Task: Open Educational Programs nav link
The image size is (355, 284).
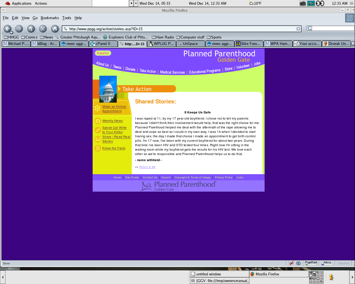Action: pos(205,71)
